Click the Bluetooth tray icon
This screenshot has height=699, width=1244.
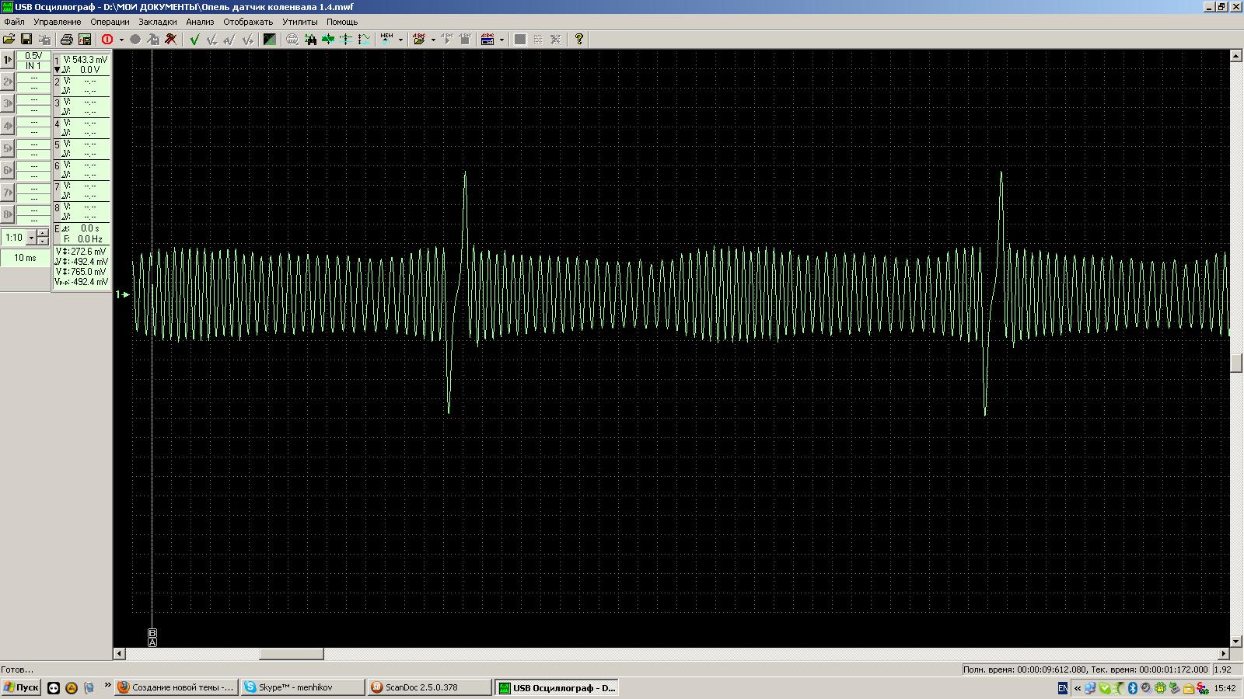[x=1133, y=688]
